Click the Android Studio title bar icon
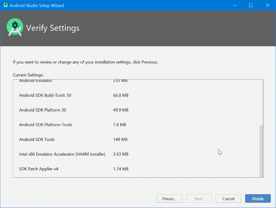This screenshot has height=208, width=276. coord(6,5)
